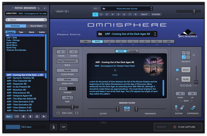Click the metronome icon beside bpm
The image size is (207, 136).
click(54, 127)
